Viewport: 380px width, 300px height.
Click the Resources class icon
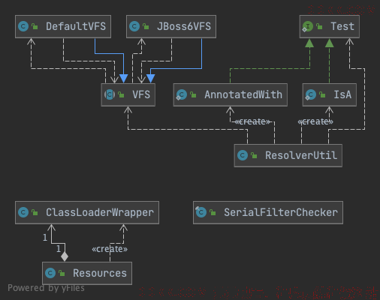pyautogui.click(x=50, y=273)
